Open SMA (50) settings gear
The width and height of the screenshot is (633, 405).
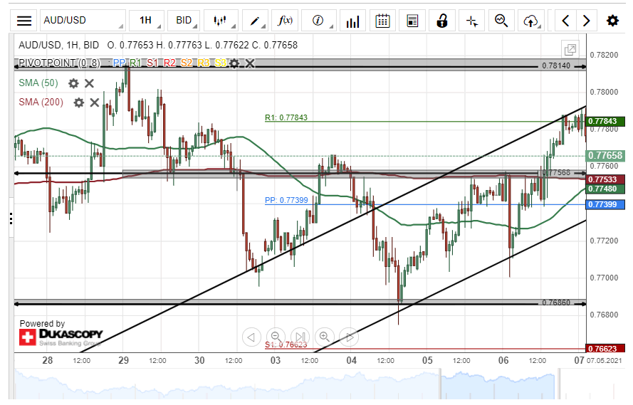(73, 83)
